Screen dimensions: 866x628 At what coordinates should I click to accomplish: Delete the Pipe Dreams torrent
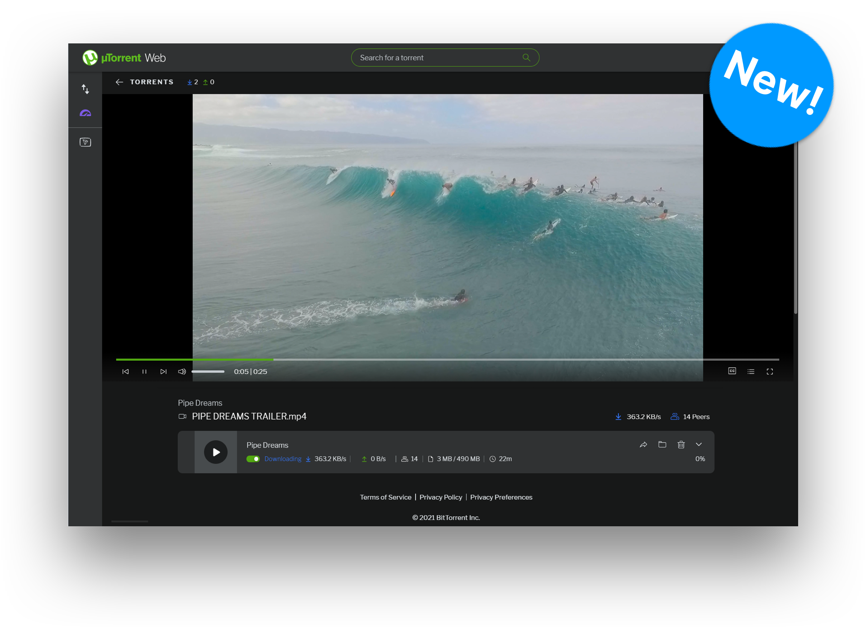click(681, 445)
